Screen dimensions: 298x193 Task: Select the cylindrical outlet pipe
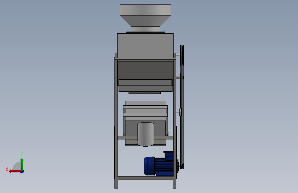tap(146, 134)
